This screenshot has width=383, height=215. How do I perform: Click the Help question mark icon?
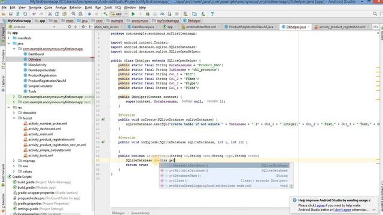[212, 14]
